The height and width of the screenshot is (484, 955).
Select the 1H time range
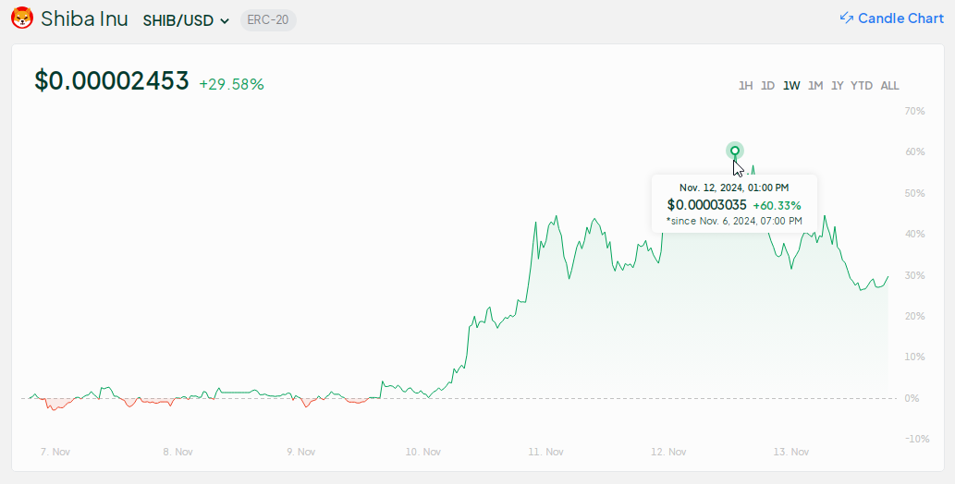[745, 86]
